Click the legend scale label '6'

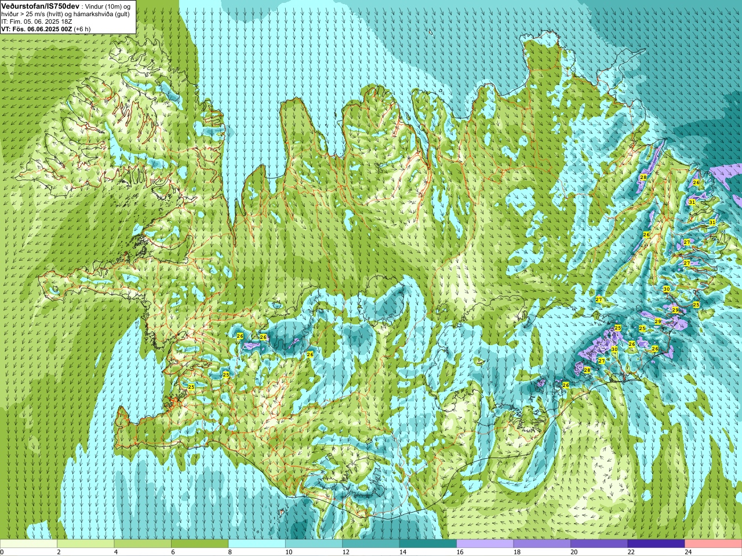click(x=173, y=552)
